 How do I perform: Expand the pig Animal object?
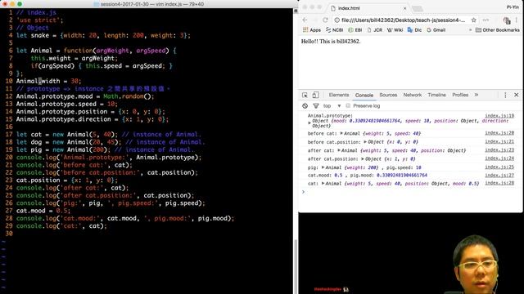(x=323, y=167)
